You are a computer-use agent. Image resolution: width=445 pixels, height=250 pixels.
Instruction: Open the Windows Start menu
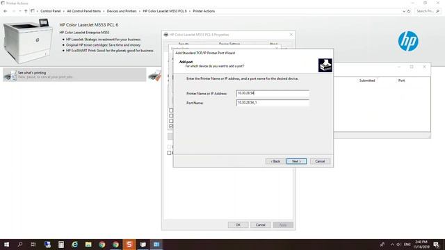[x=6, y=244]
